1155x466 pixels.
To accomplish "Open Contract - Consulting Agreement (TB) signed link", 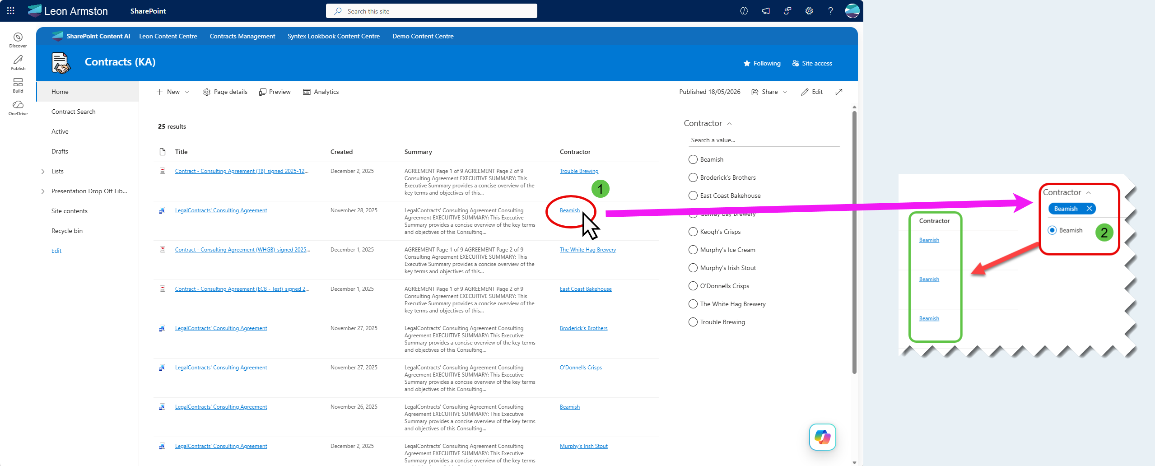I will click(x=242, y=171).
